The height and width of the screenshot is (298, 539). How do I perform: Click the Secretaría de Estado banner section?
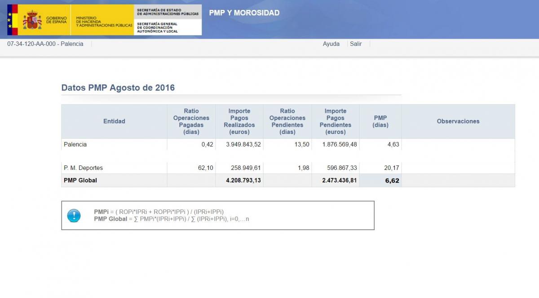pos(168,12)
